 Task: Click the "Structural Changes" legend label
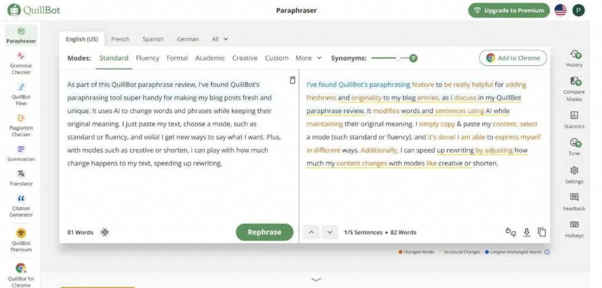tap(462, 252)
